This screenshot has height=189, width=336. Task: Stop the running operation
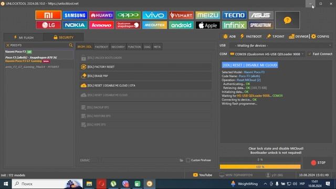tap(318, 163)
